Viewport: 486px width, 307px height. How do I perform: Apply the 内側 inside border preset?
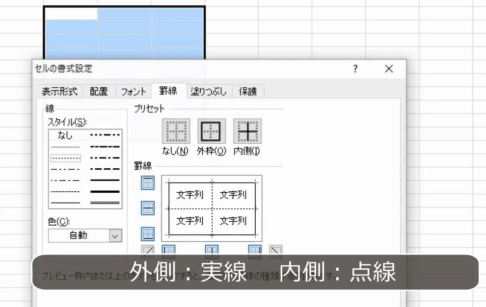(248, 130)
